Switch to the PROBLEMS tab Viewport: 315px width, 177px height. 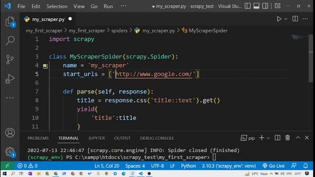[38, 138]
